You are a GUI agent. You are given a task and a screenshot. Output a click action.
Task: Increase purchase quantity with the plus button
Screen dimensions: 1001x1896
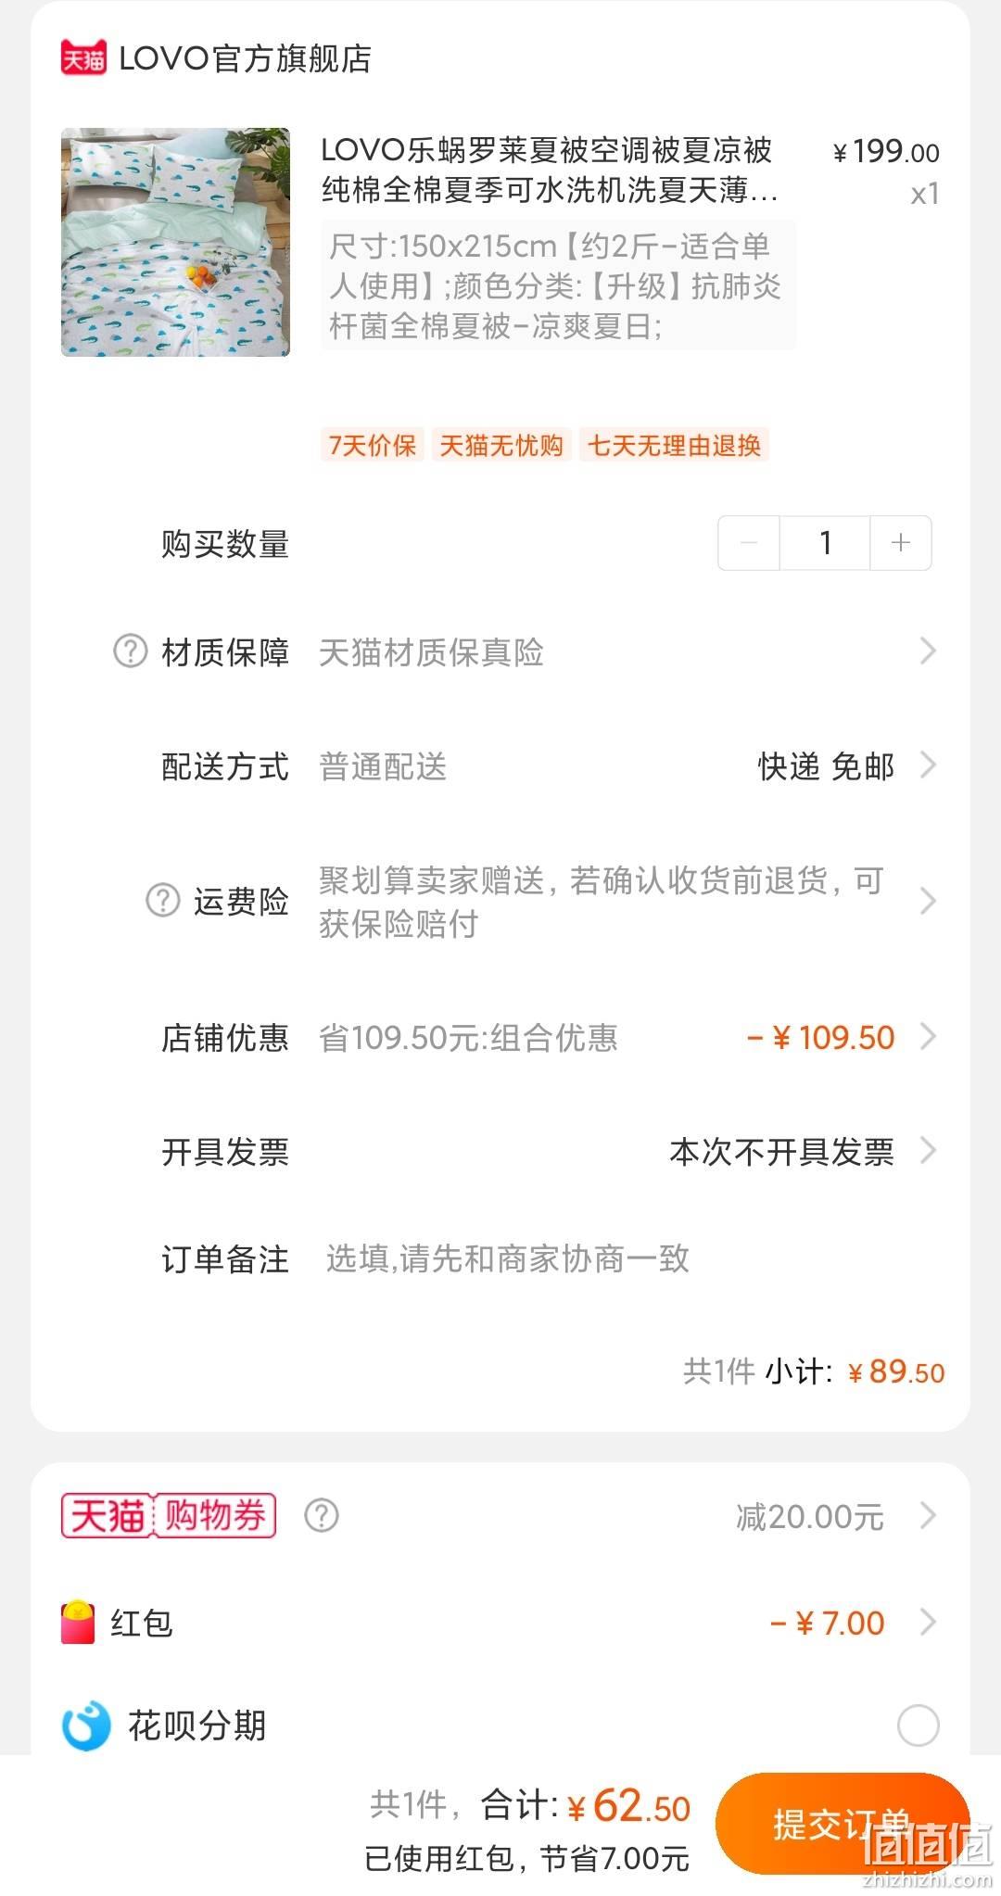[900, 543]
